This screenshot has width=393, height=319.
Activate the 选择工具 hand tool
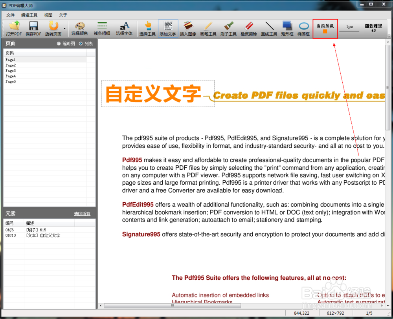[147, 29]
